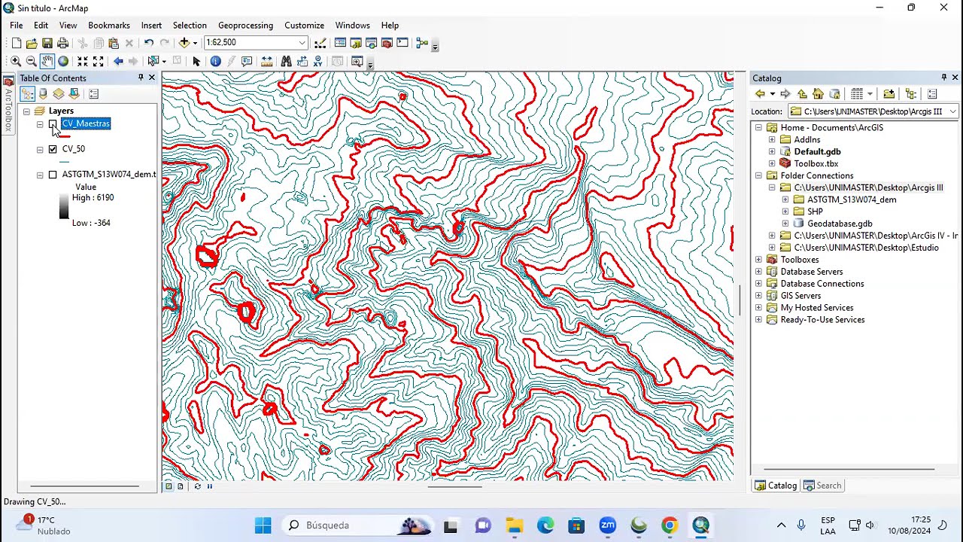963x542 pixels.
Task: Select the Measure tool
Action: click(266, 61)
